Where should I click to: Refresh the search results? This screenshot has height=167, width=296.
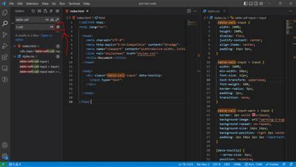tap(33, 11)
